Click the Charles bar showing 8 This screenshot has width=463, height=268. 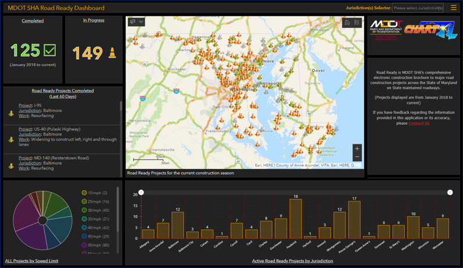coord(266,229)
